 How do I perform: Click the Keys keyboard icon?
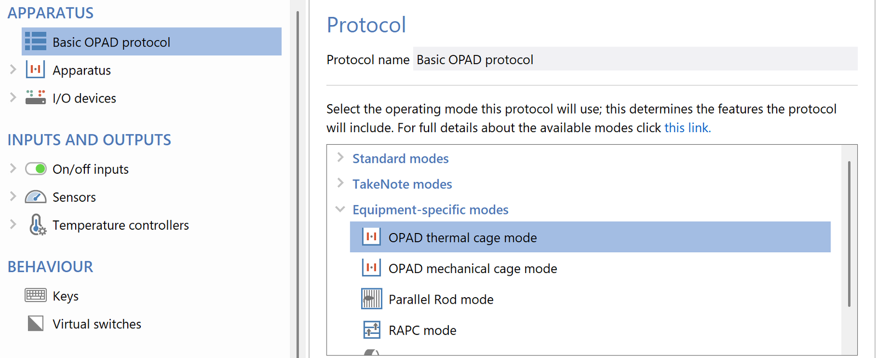pyautogui.click(x=36, y=296)
